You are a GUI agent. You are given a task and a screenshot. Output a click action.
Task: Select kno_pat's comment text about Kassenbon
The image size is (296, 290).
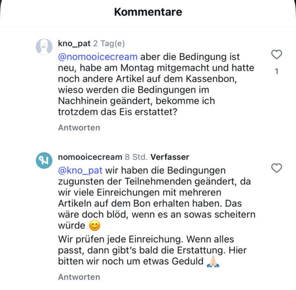click(157, 84)
